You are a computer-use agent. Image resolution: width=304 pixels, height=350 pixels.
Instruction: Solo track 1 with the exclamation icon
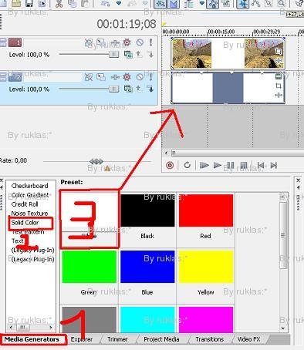tap(151, 42)
